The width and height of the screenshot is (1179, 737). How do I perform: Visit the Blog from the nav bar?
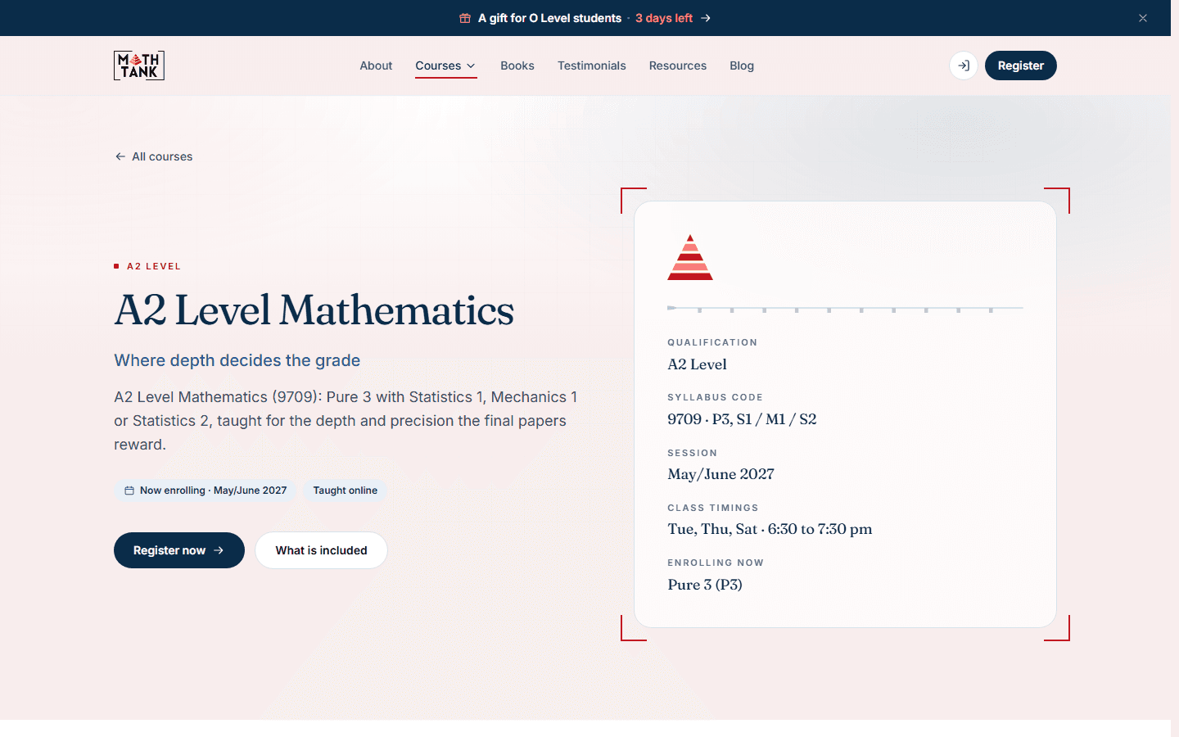click(x=742, y=66)
